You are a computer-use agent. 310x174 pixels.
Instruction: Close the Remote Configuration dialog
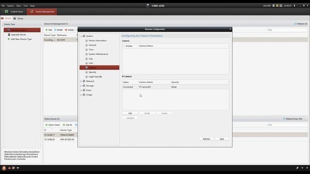click(x=230, y=29)
